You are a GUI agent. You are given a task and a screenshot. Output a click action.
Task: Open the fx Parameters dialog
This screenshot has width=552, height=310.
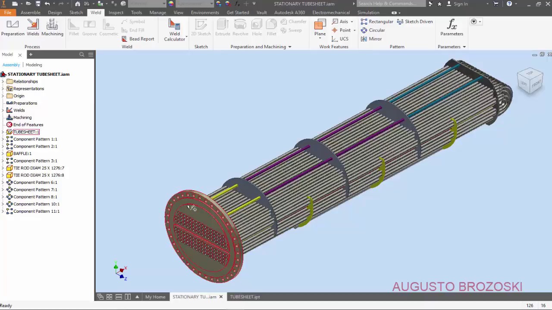[452, 28]
